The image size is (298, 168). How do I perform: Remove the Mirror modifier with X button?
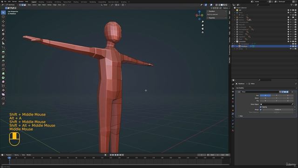pos(292,92)
